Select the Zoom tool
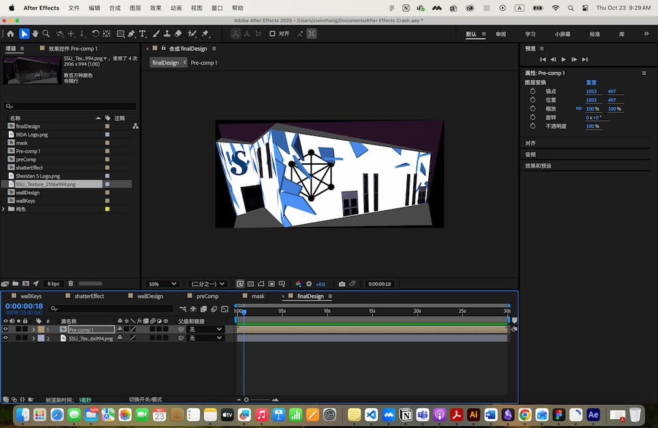This screenshot has height=428, width=658. click(45, 34)
